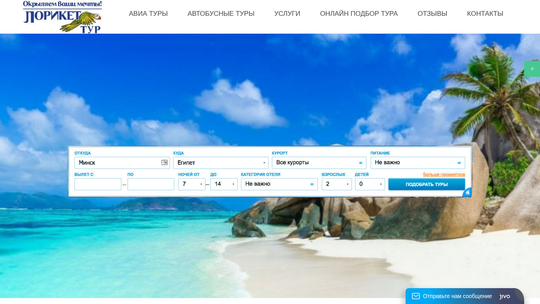The height and width of the screenshot is (304, 540).
Task: Click the Вылет с date field
Action: 98,184
